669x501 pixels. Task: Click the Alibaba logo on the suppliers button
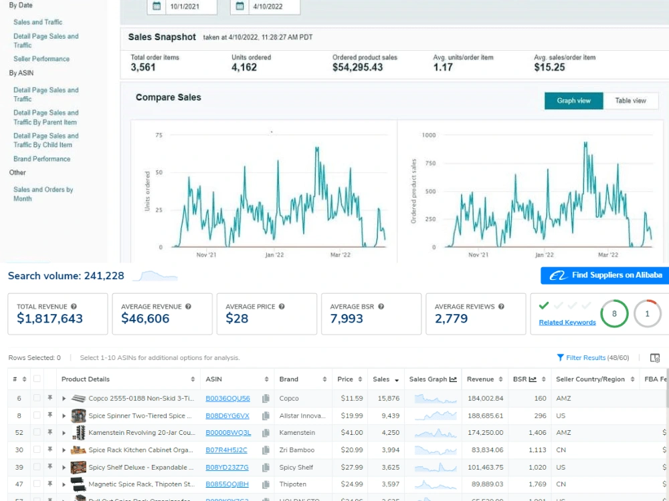tap(558, 276)
